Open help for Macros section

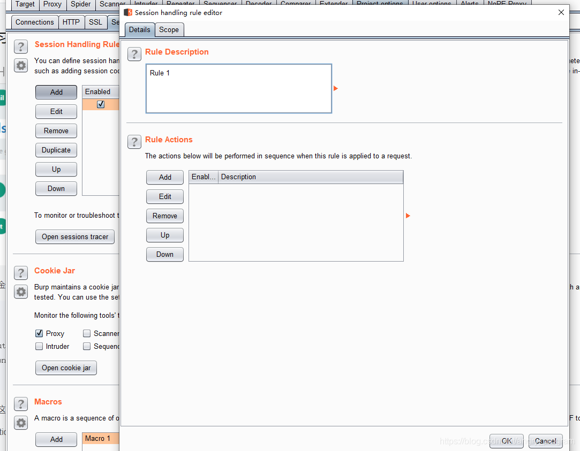pos(21,404)
